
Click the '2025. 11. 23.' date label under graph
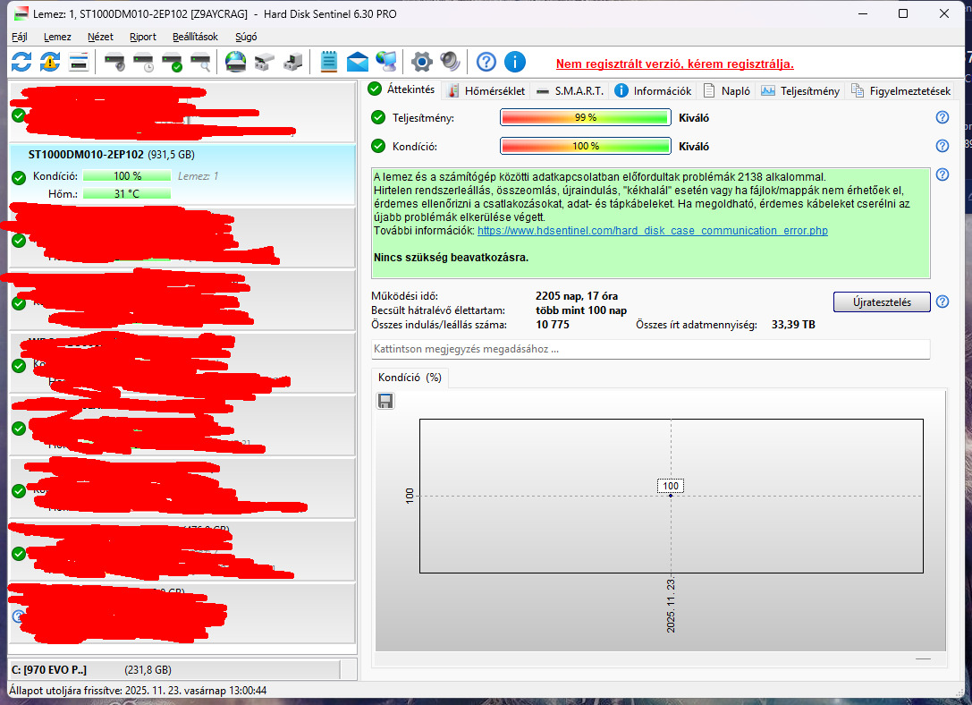(x=671, y=605)
